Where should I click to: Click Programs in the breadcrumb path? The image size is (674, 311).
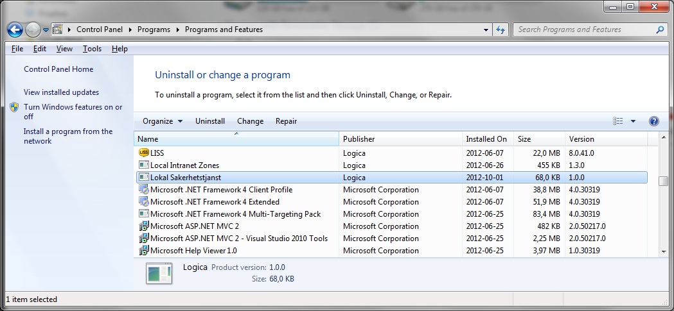point(154,29)
